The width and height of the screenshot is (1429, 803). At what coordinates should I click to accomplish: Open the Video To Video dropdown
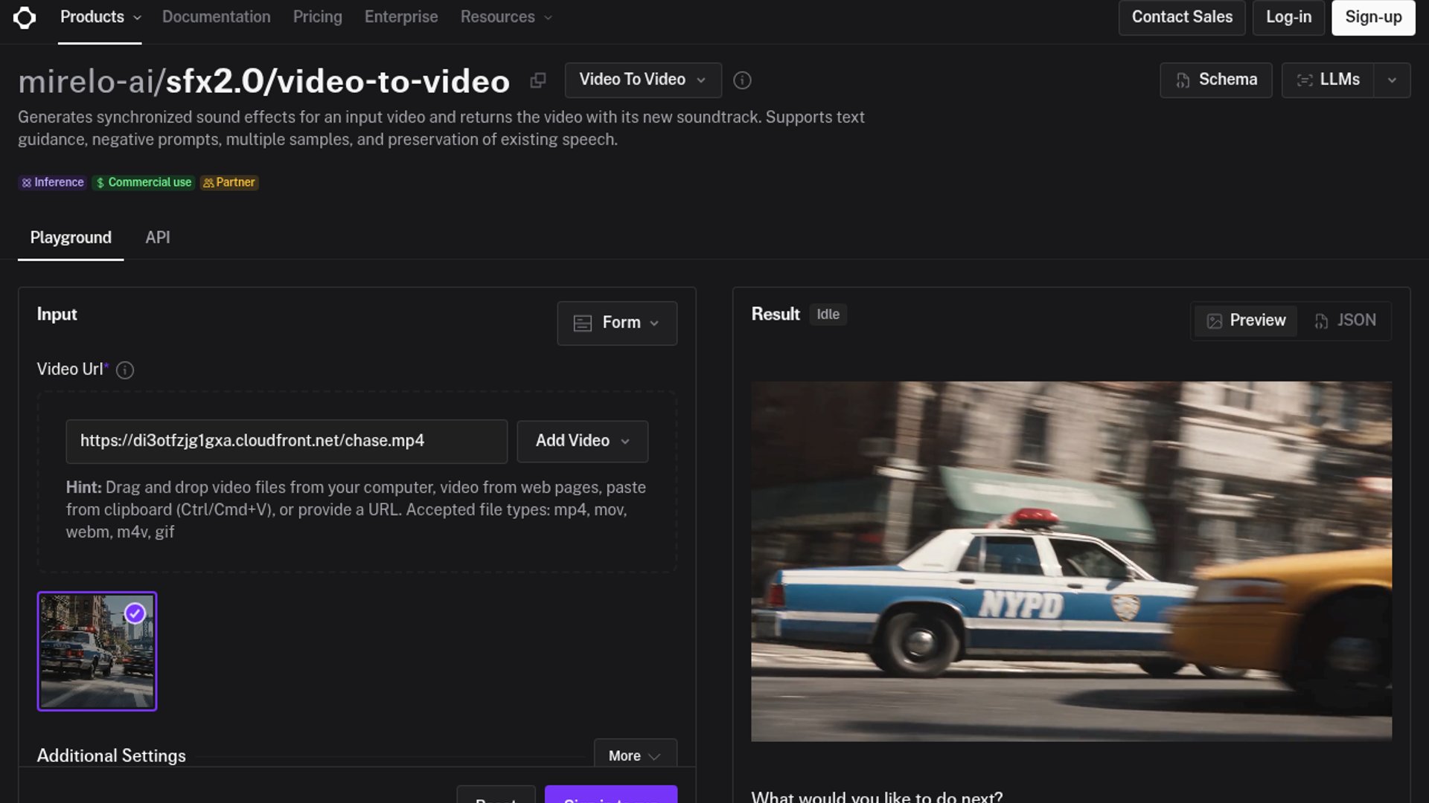point(643,80)
